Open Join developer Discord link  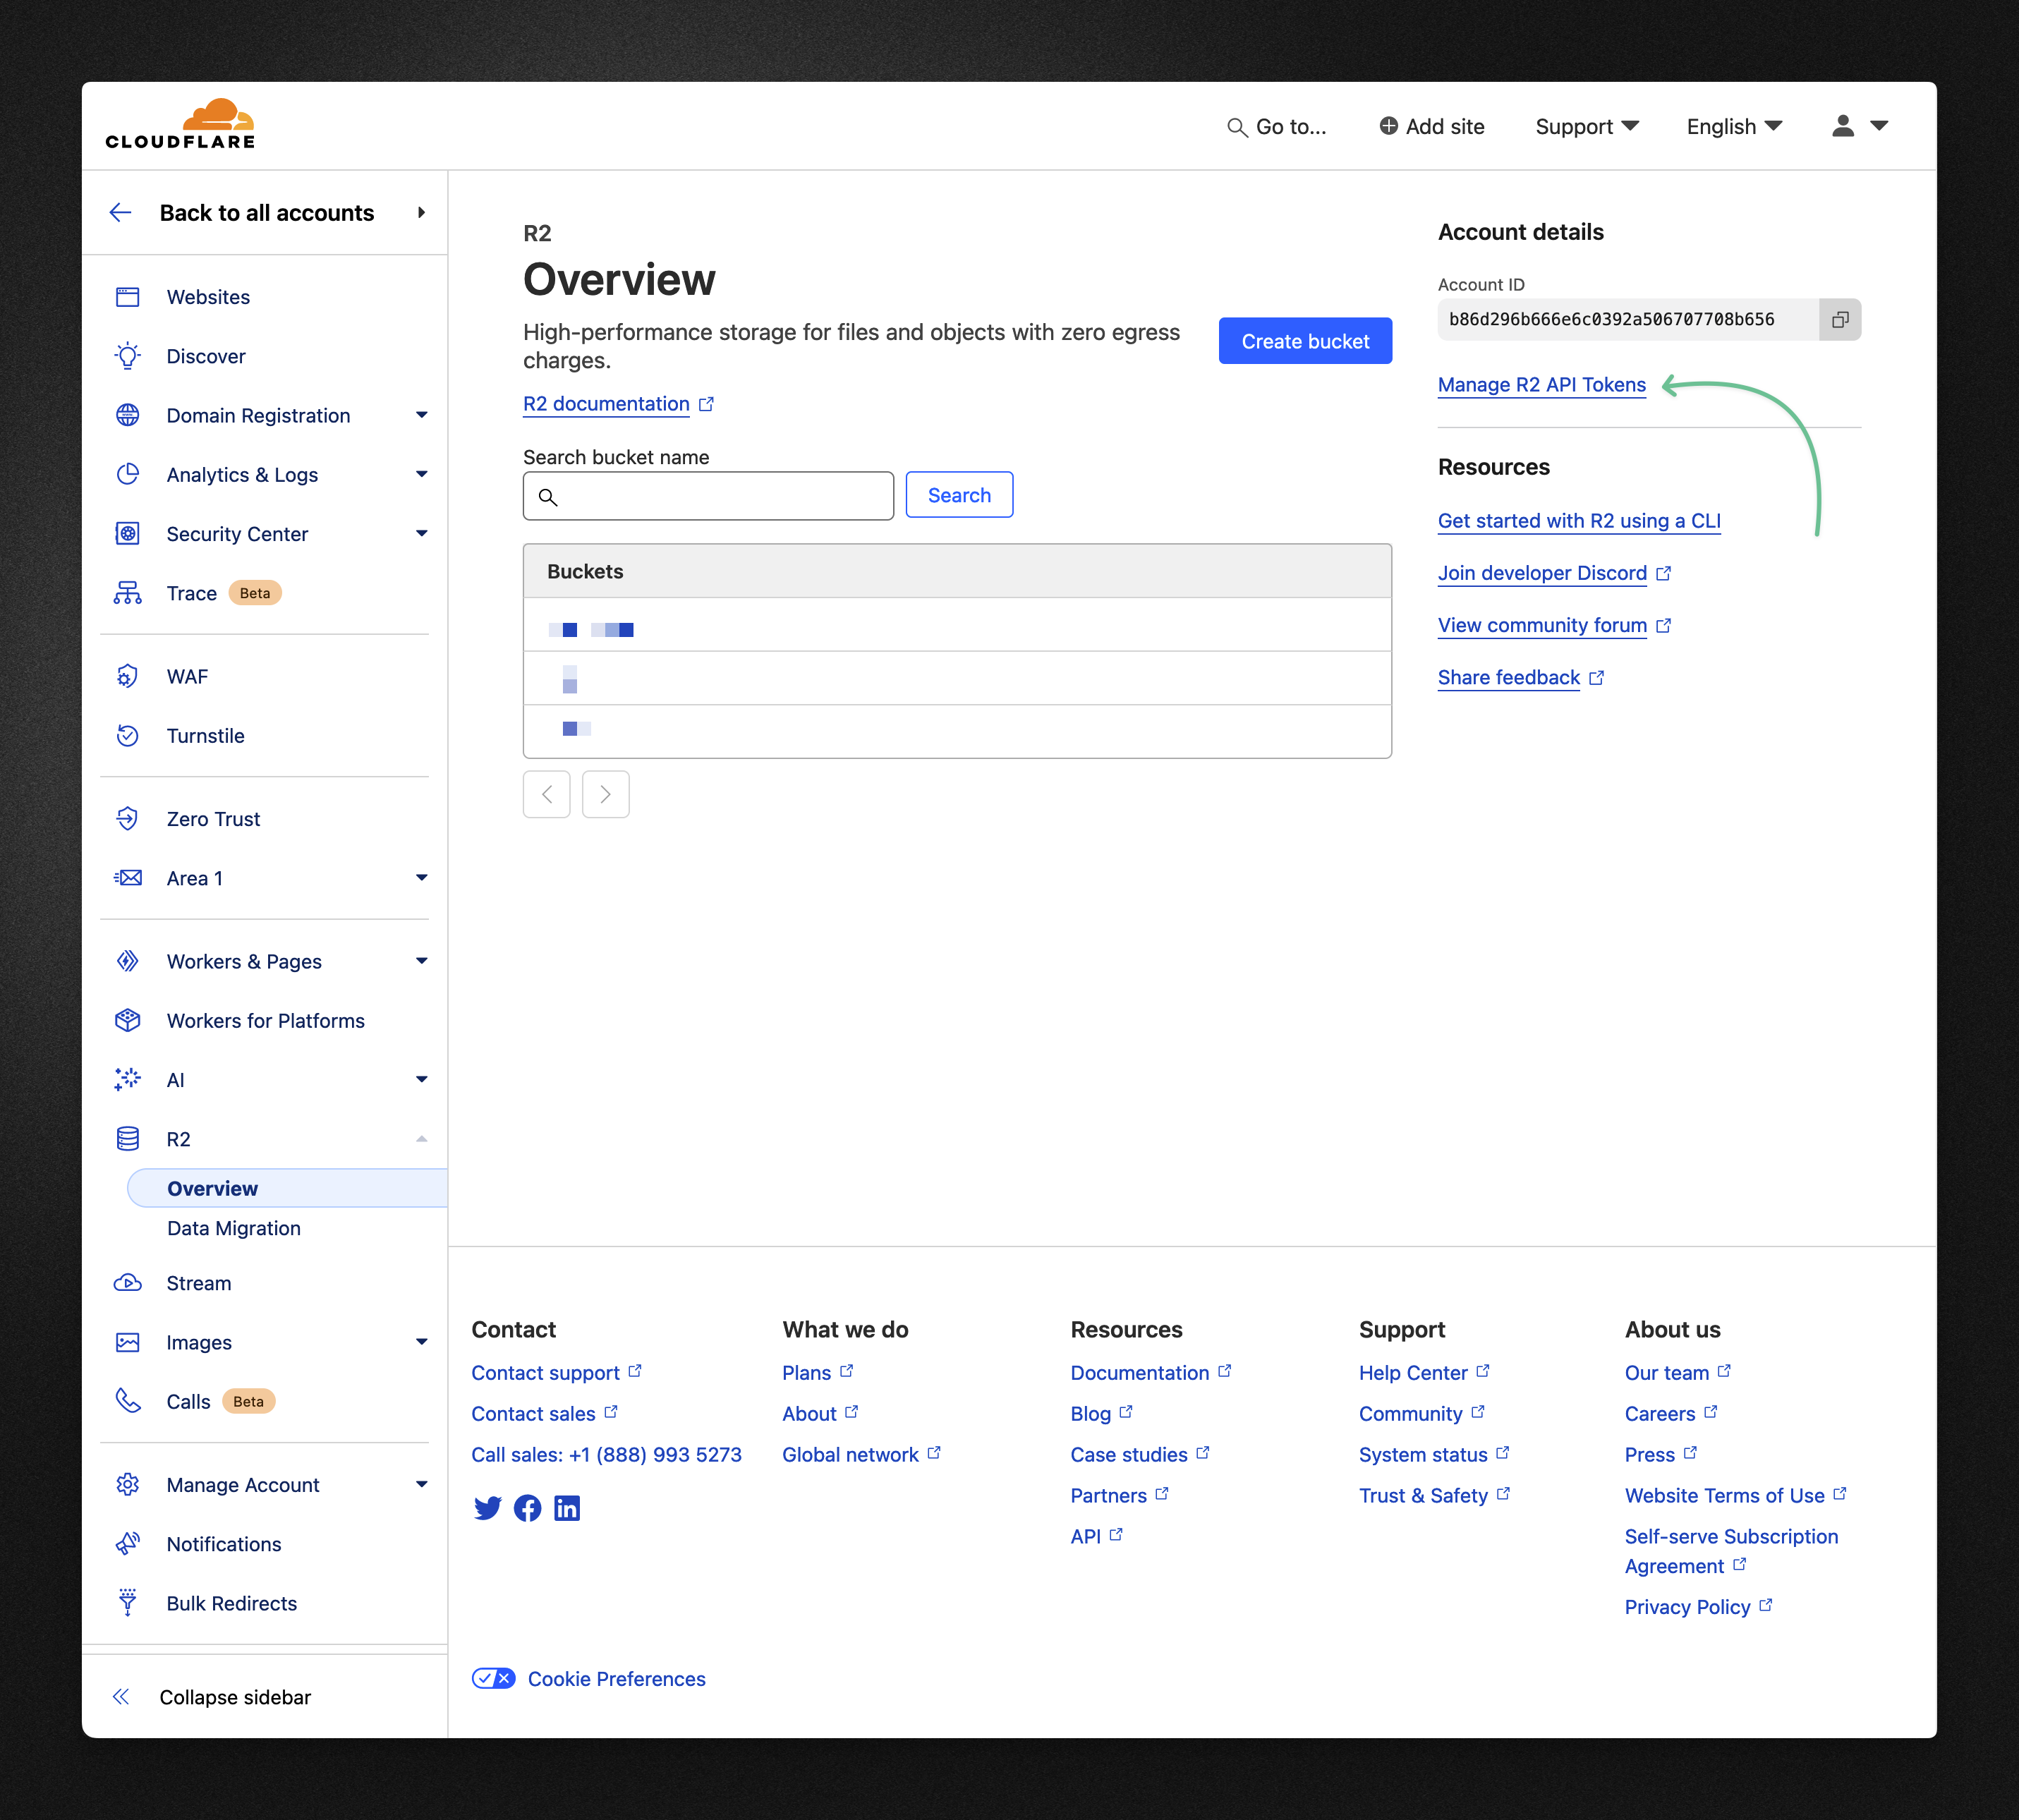[x=1542, y=572]
